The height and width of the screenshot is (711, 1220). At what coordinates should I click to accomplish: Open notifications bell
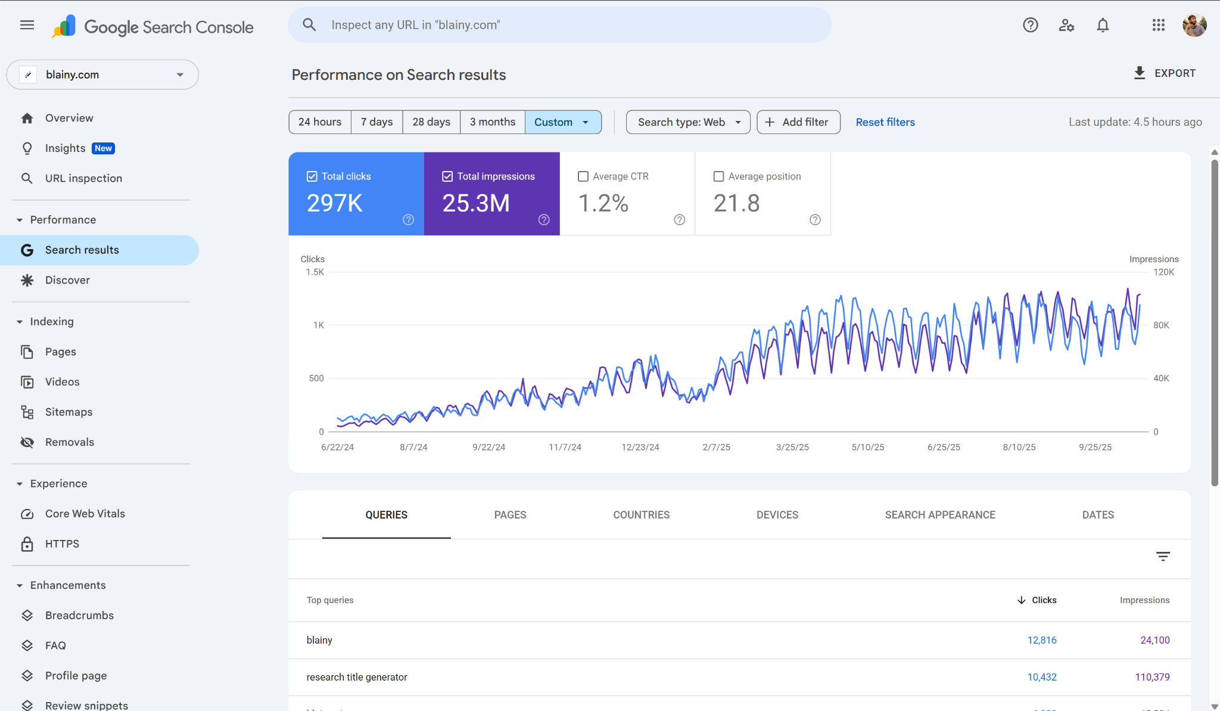click(x=1102, y=25)
